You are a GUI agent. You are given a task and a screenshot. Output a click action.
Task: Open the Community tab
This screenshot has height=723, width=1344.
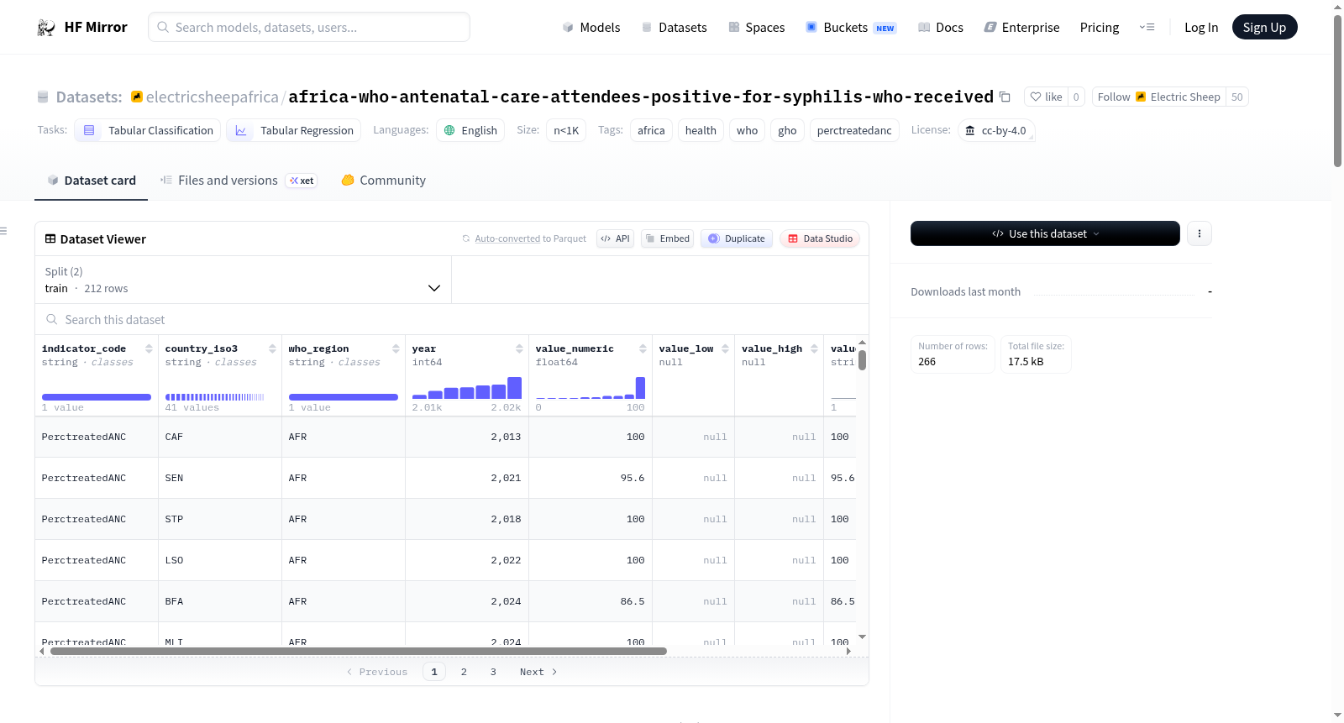[383, 181]
